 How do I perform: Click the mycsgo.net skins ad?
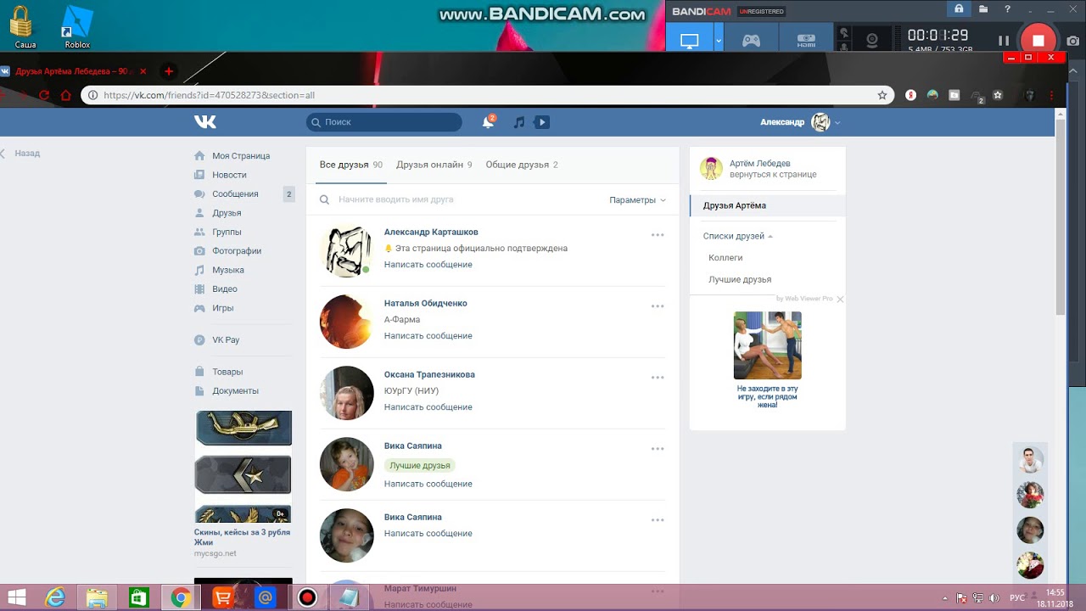(243, 484)
